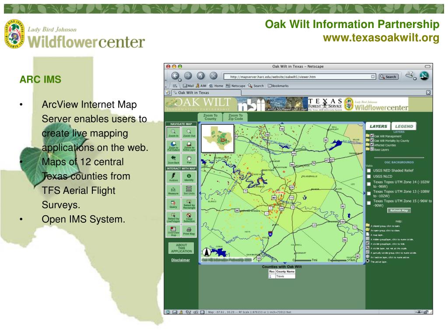Screen dimensions: 448x336
Task: Click the Refresh Map button
Action: pyautogui.click(x=399, y=210)
